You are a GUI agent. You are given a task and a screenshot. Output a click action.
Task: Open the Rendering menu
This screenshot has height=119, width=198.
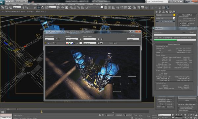click(71, 4)
